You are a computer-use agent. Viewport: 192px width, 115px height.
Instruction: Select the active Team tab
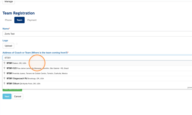pyautogui.click(x=19, y=20)
